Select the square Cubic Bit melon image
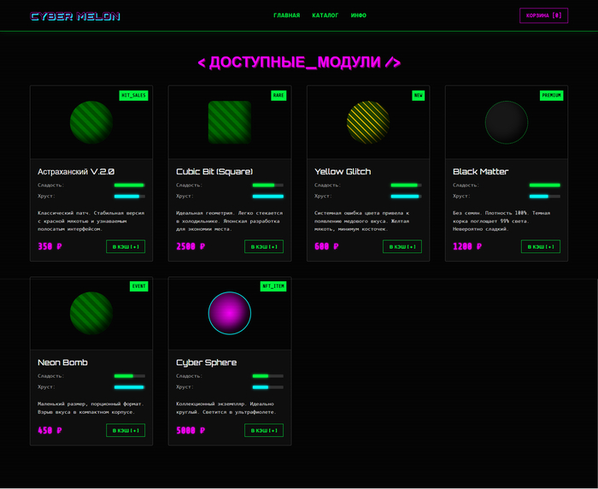This screenshot has height=489, width=598. [x=230, y=122]
